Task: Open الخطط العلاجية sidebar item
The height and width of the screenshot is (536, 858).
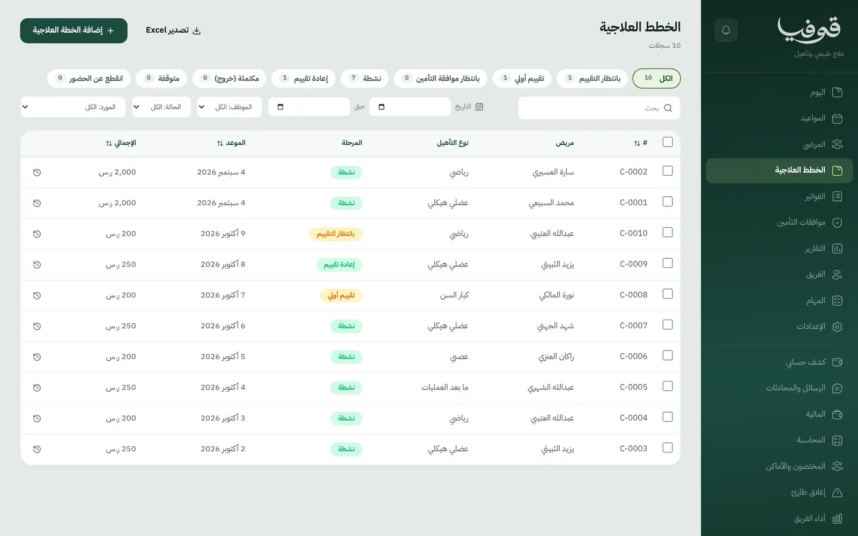Action: pyautogui.click(x=779, y=170)
